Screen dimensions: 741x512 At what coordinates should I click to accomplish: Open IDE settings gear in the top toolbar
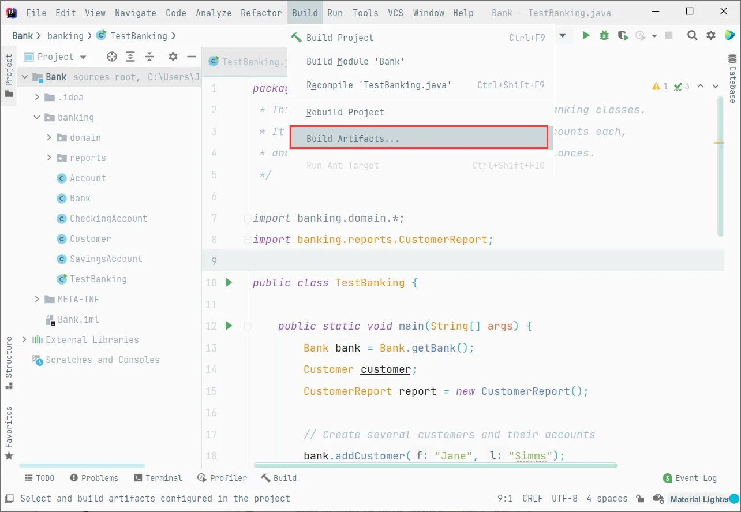coord(710,36)
